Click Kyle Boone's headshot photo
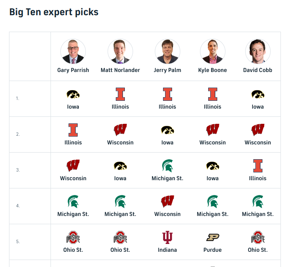This screenshot has height=267, width=285. (213, 51)
